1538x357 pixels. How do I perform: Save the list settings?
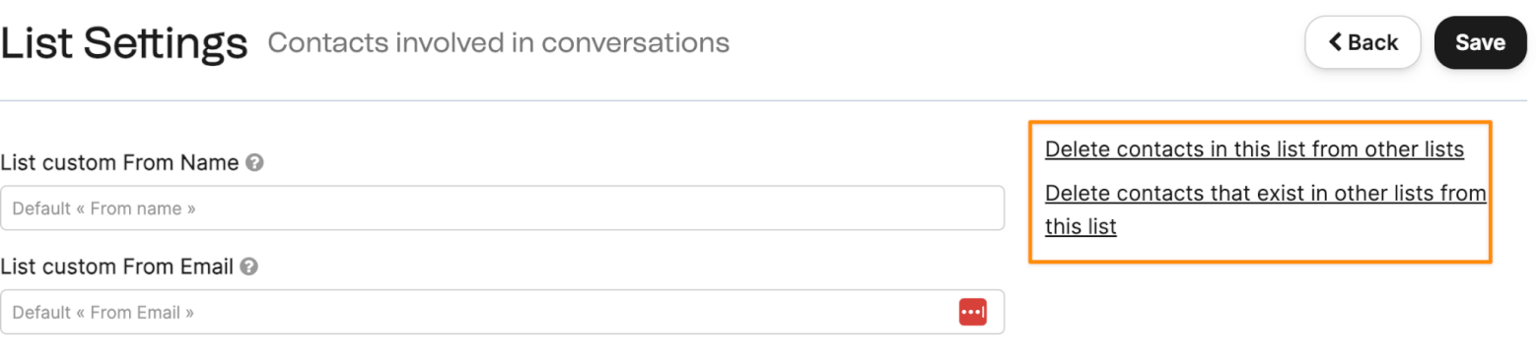(1480, 42)
